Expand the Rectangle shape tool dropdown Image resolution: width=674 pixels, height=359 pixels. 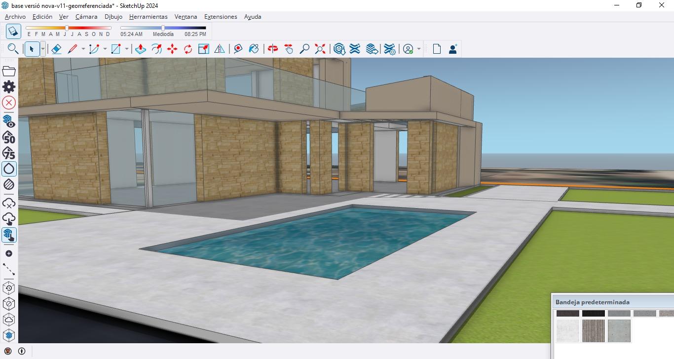[127, 49]
